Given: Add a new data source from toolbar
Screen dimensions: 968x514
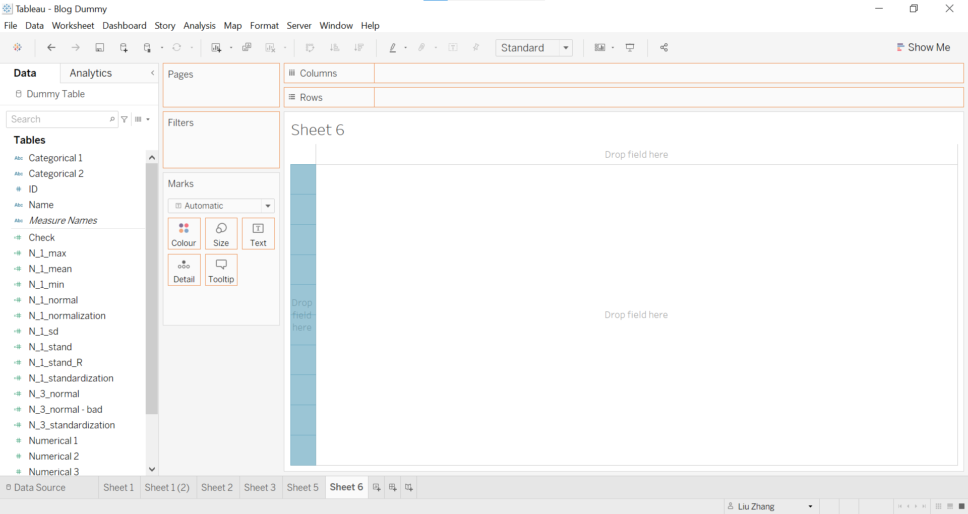Looking at the screenshot, I should (x=124, y=47).
